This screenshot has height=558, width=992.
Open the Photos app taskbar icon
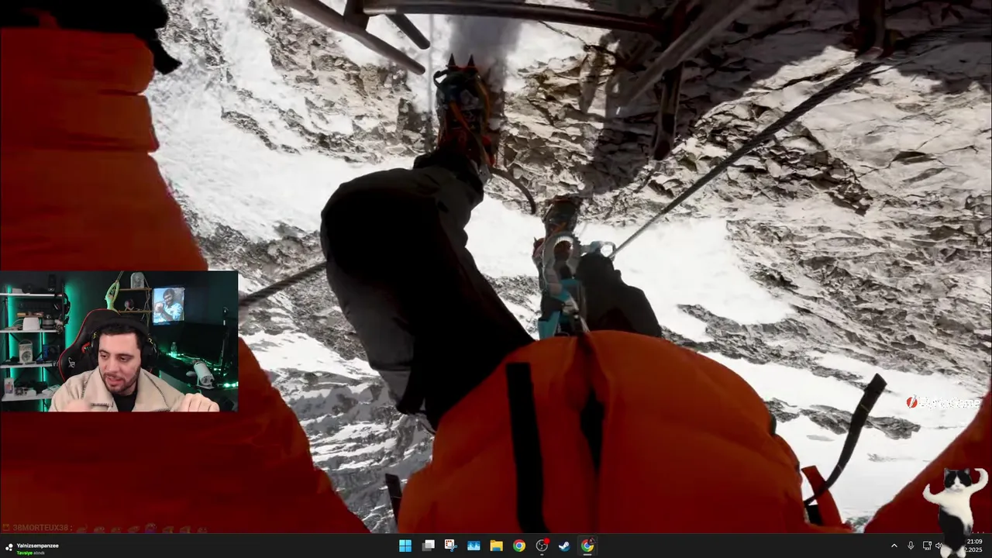click(x=474, y=546)
